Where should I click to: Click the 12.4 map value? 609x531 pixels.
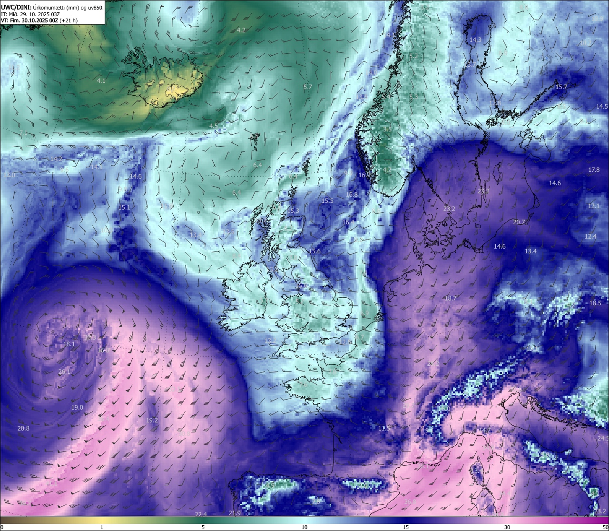pyautogui.click(x=590, y=236)
